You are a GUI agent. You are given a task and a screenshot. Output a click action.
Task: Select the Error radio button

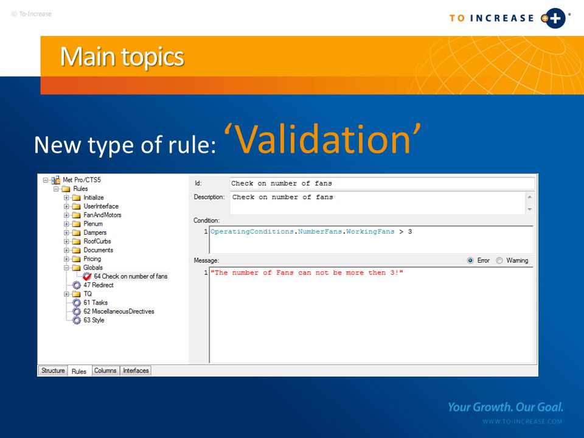pyautogui.click(x=470, y=261)
